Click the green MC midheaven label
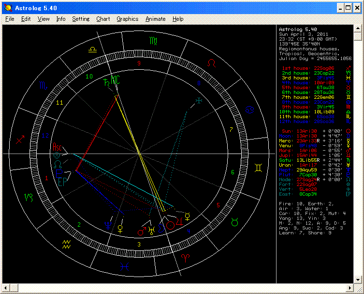The width and height of the screenshot is (364, 294). click(115, 80)
